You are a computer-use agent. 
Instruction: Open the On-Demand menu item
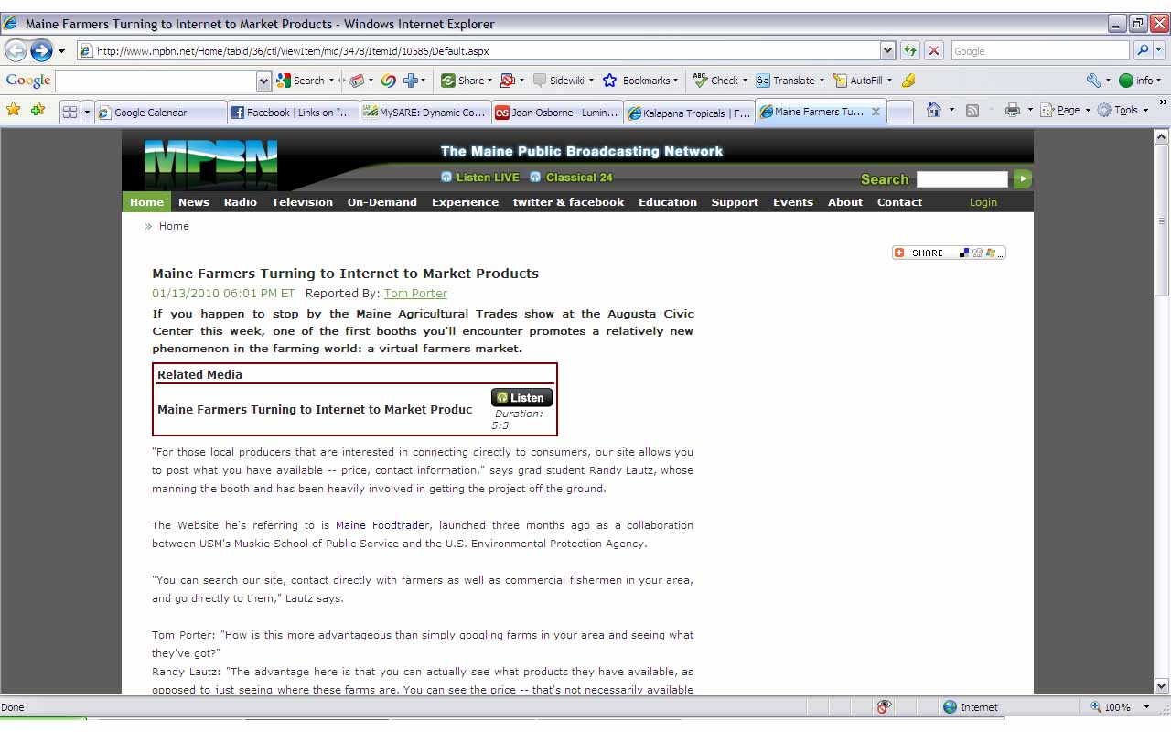click(x=382, y=202)
